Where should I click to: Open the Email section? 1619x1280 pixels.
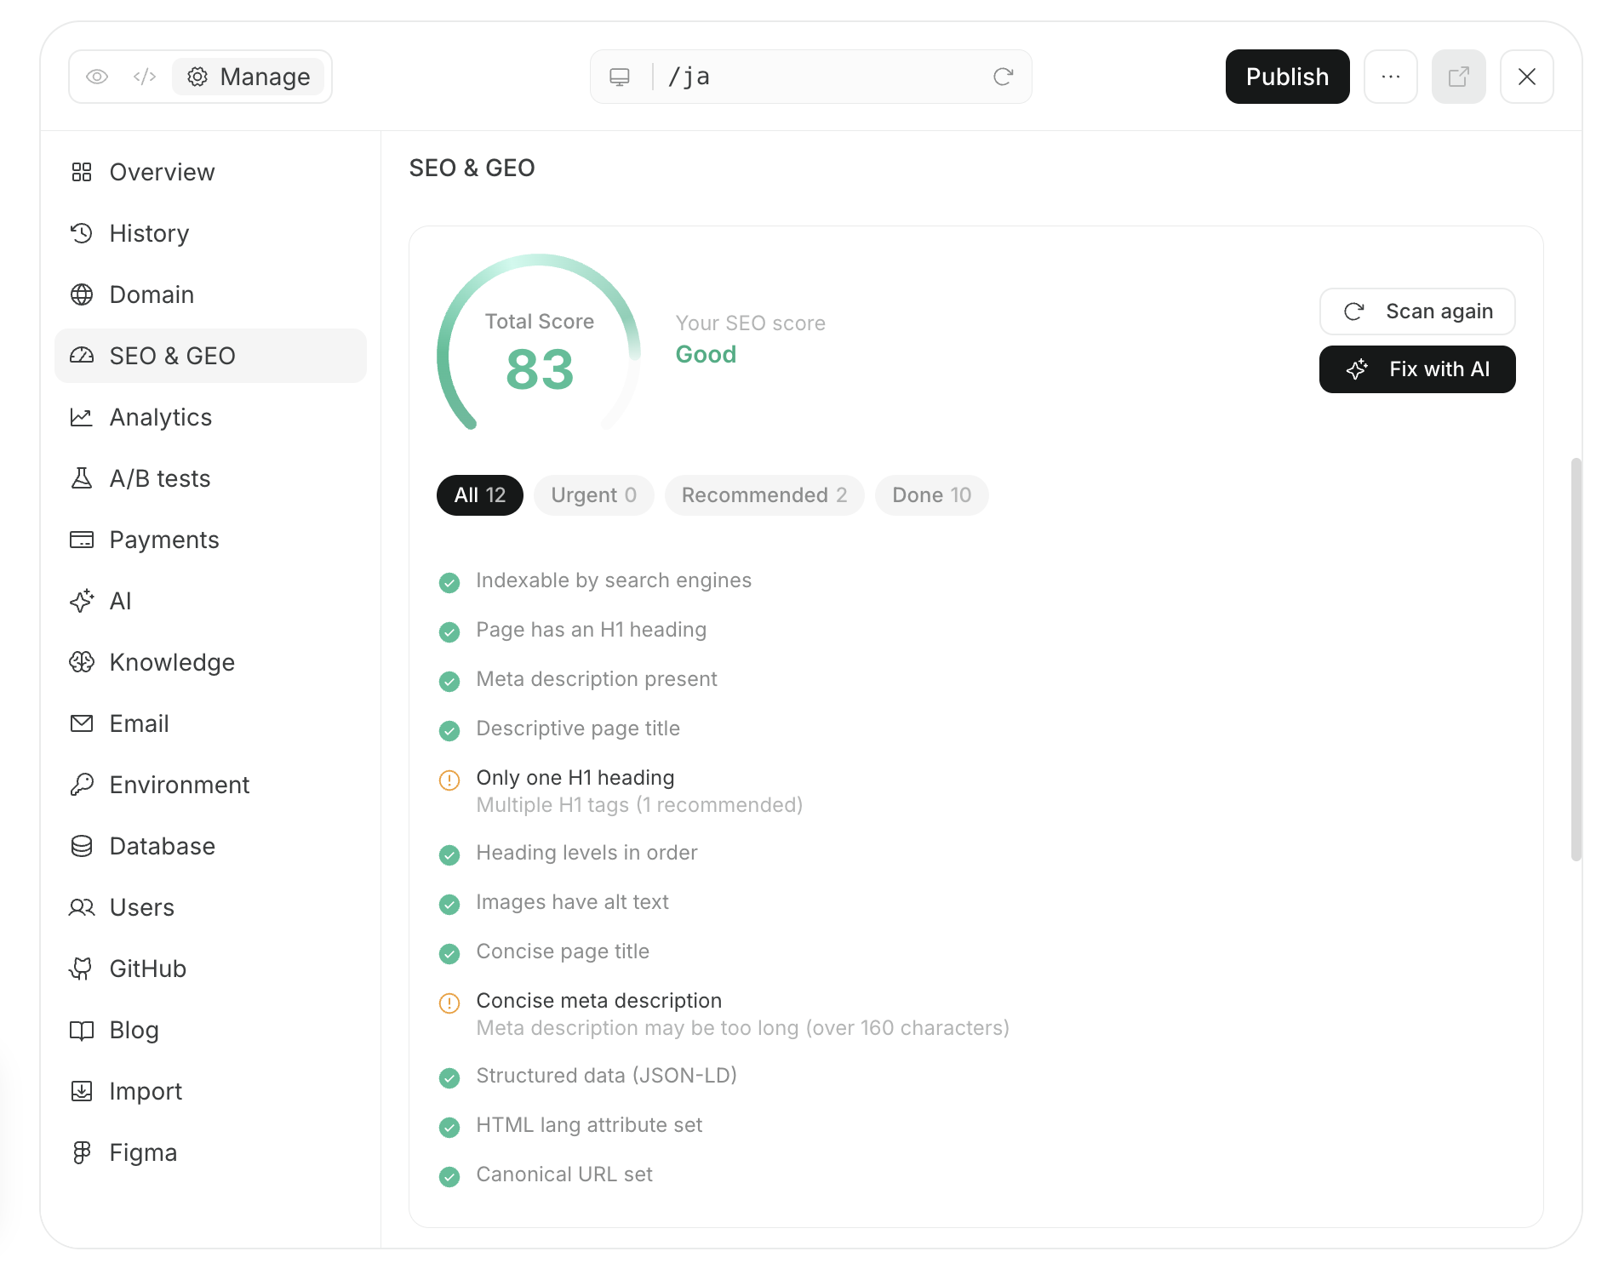point(210,723)
